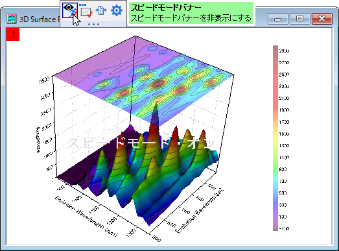Click the color scale legend bar
Image resolution: width=339 pixels, height=251 pixels.
(275, 138)
